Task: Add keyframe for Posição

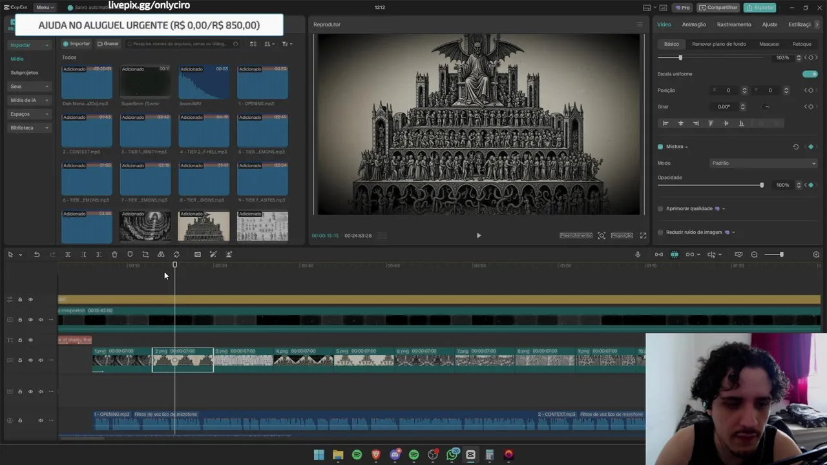Action: point(811,90)
